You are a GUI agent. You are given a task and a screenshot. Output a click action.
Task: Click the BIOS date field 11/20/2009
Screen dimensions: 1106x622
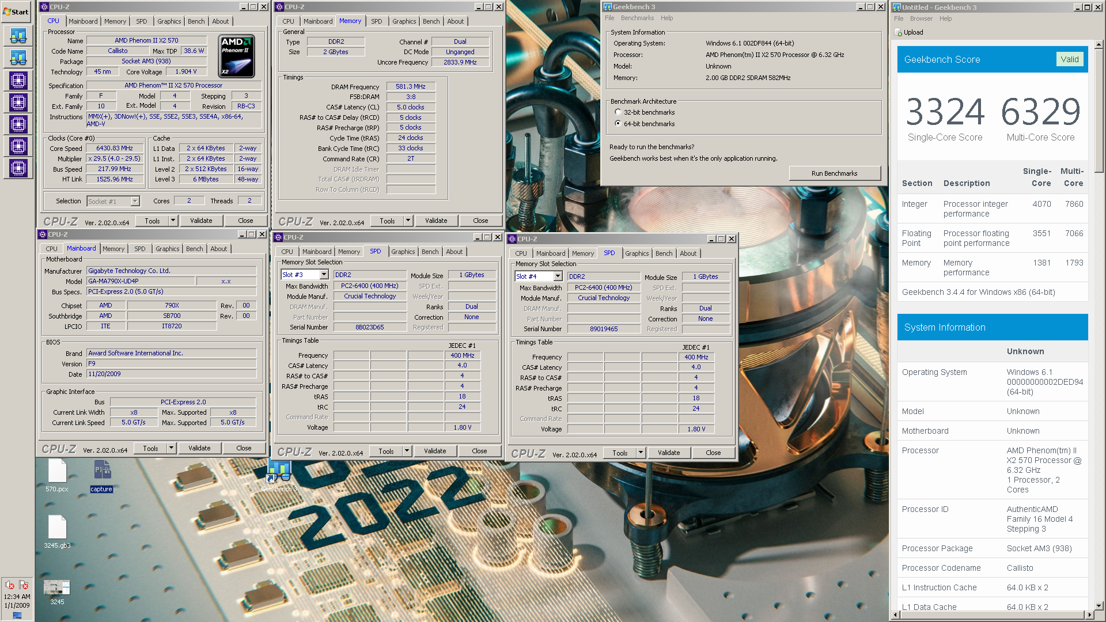pyautogui.click(x=171, y=374)
